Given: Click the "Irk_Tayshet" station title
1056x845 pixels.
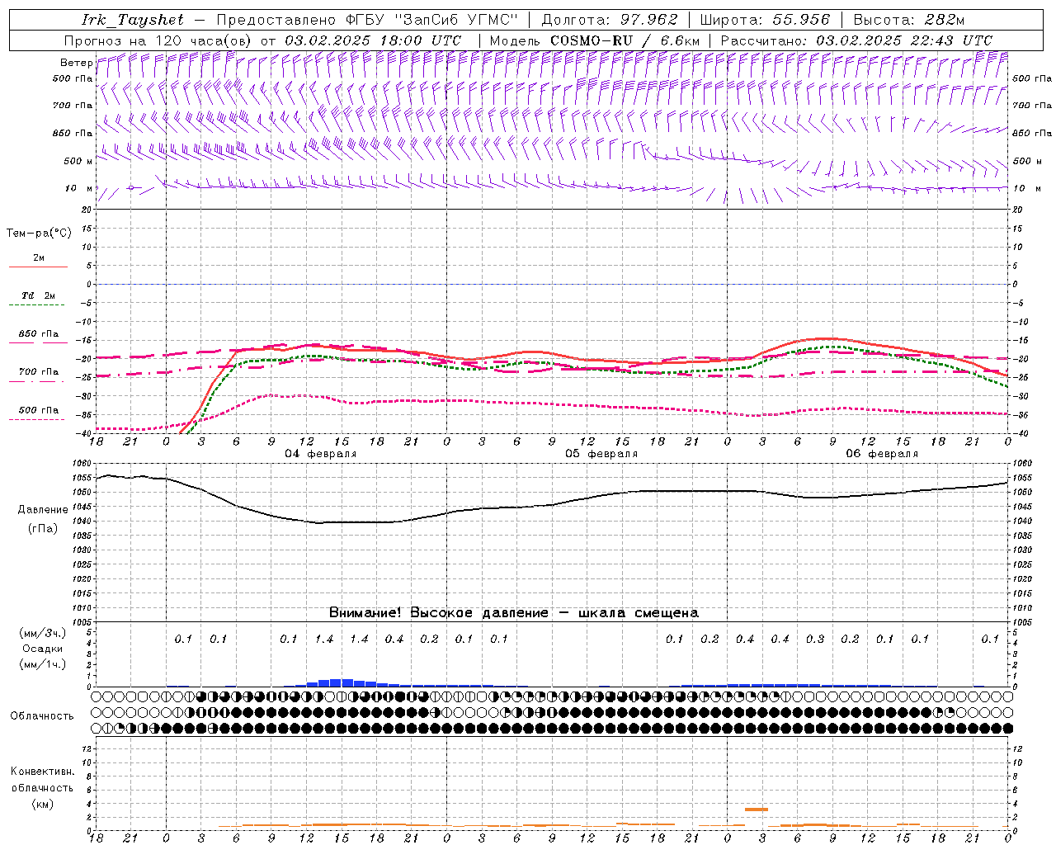Looking at the screenshot, I should tap(133, 20).
